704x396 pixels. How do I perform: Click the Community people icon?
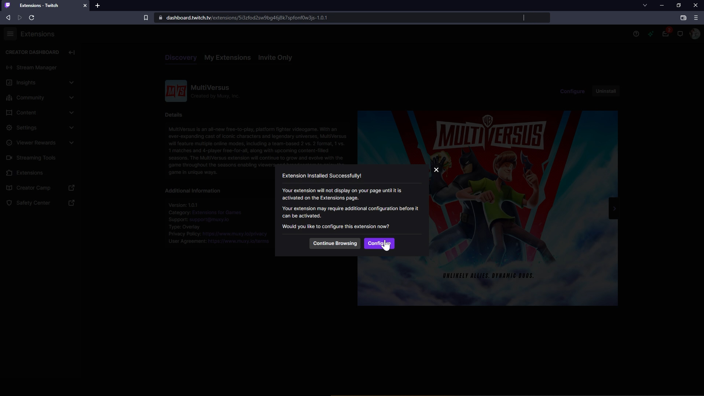coord(9,98)
